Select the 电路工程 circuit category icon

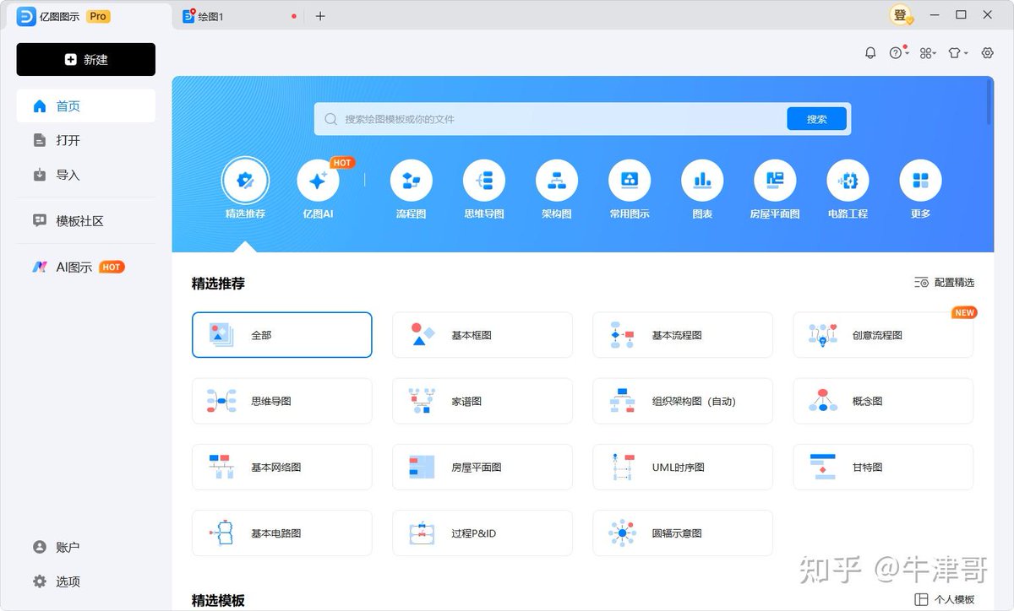coord(848,181)
